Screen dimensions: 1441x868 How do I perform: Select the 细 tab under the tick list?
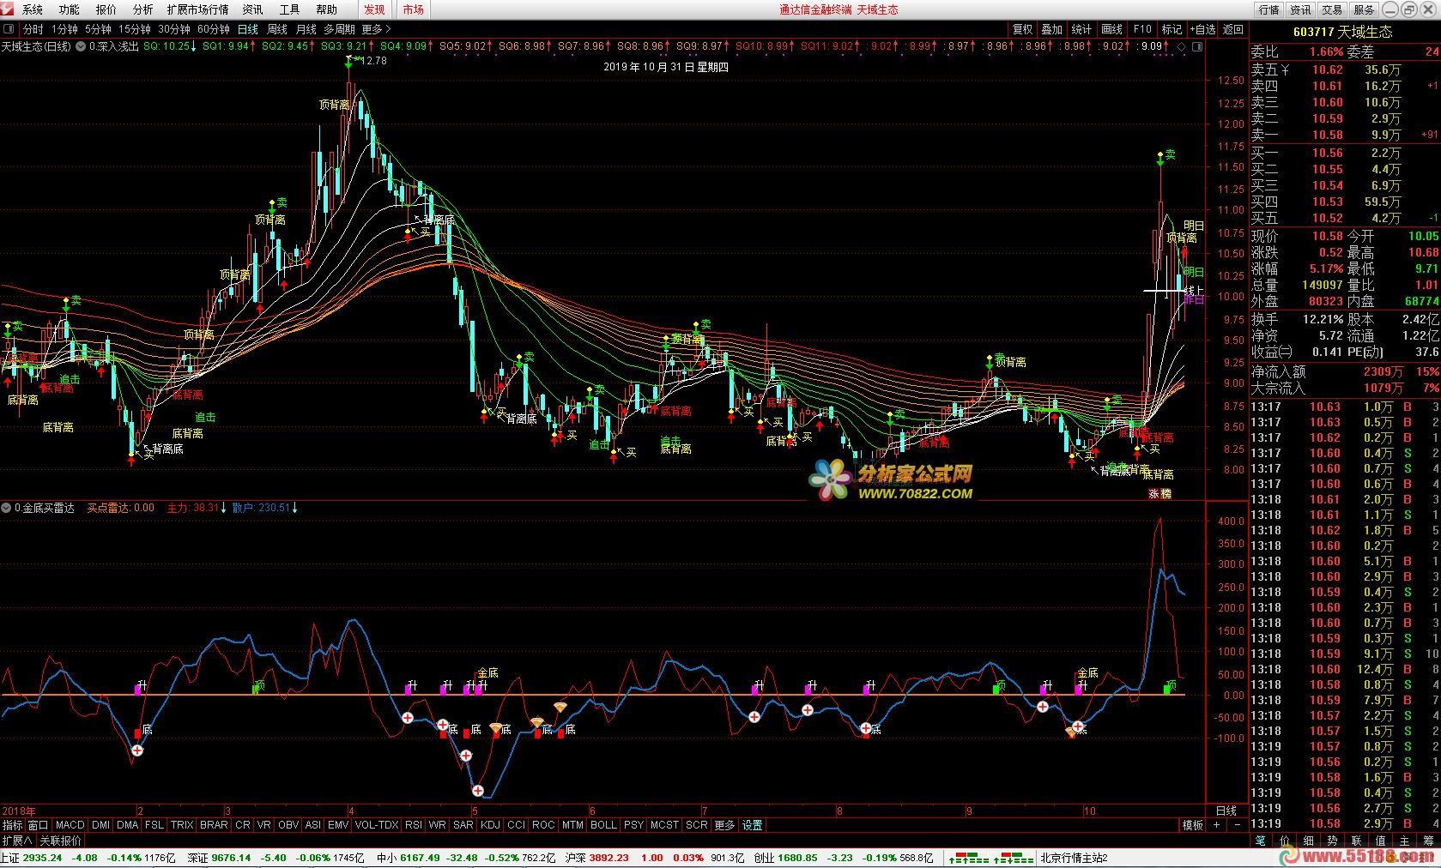(1308, 841)
